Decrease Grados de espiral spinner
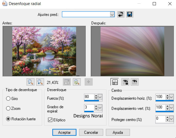This screenshot has width=176, height=138. (x=96, y=109)
